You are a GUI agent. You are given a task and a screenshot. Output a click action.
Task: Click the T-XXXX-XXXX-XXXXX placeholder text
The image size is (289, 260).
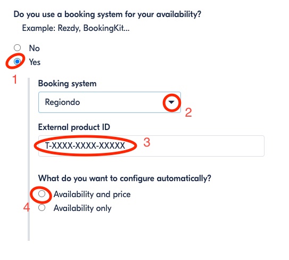click(85, 146)
